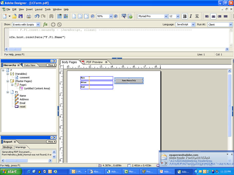
Task: Collapse the (Master Pages) node
Action: click(8, 81)
